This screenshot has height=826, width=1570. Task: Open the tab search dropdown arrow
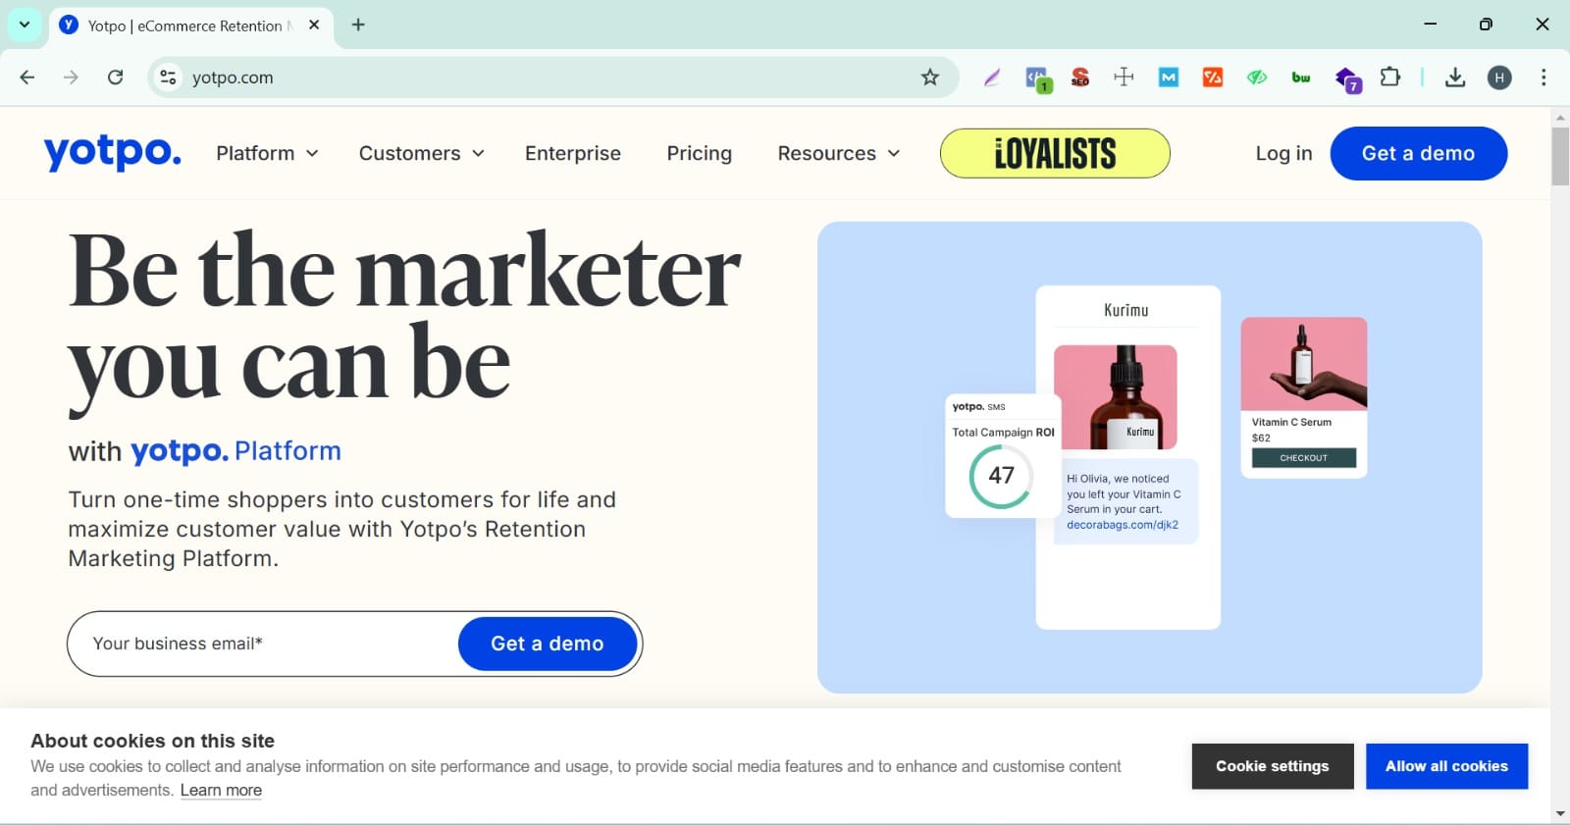25,25
